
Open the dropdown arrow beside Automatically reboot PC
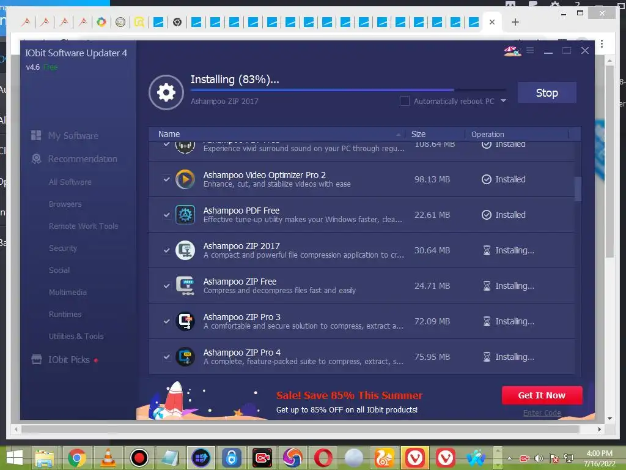click(504, 101)
